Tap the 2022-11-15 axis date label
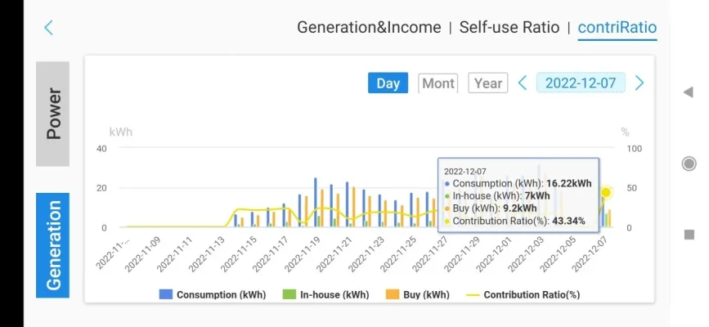The image size is (709, 327). (x=240, y=254)
